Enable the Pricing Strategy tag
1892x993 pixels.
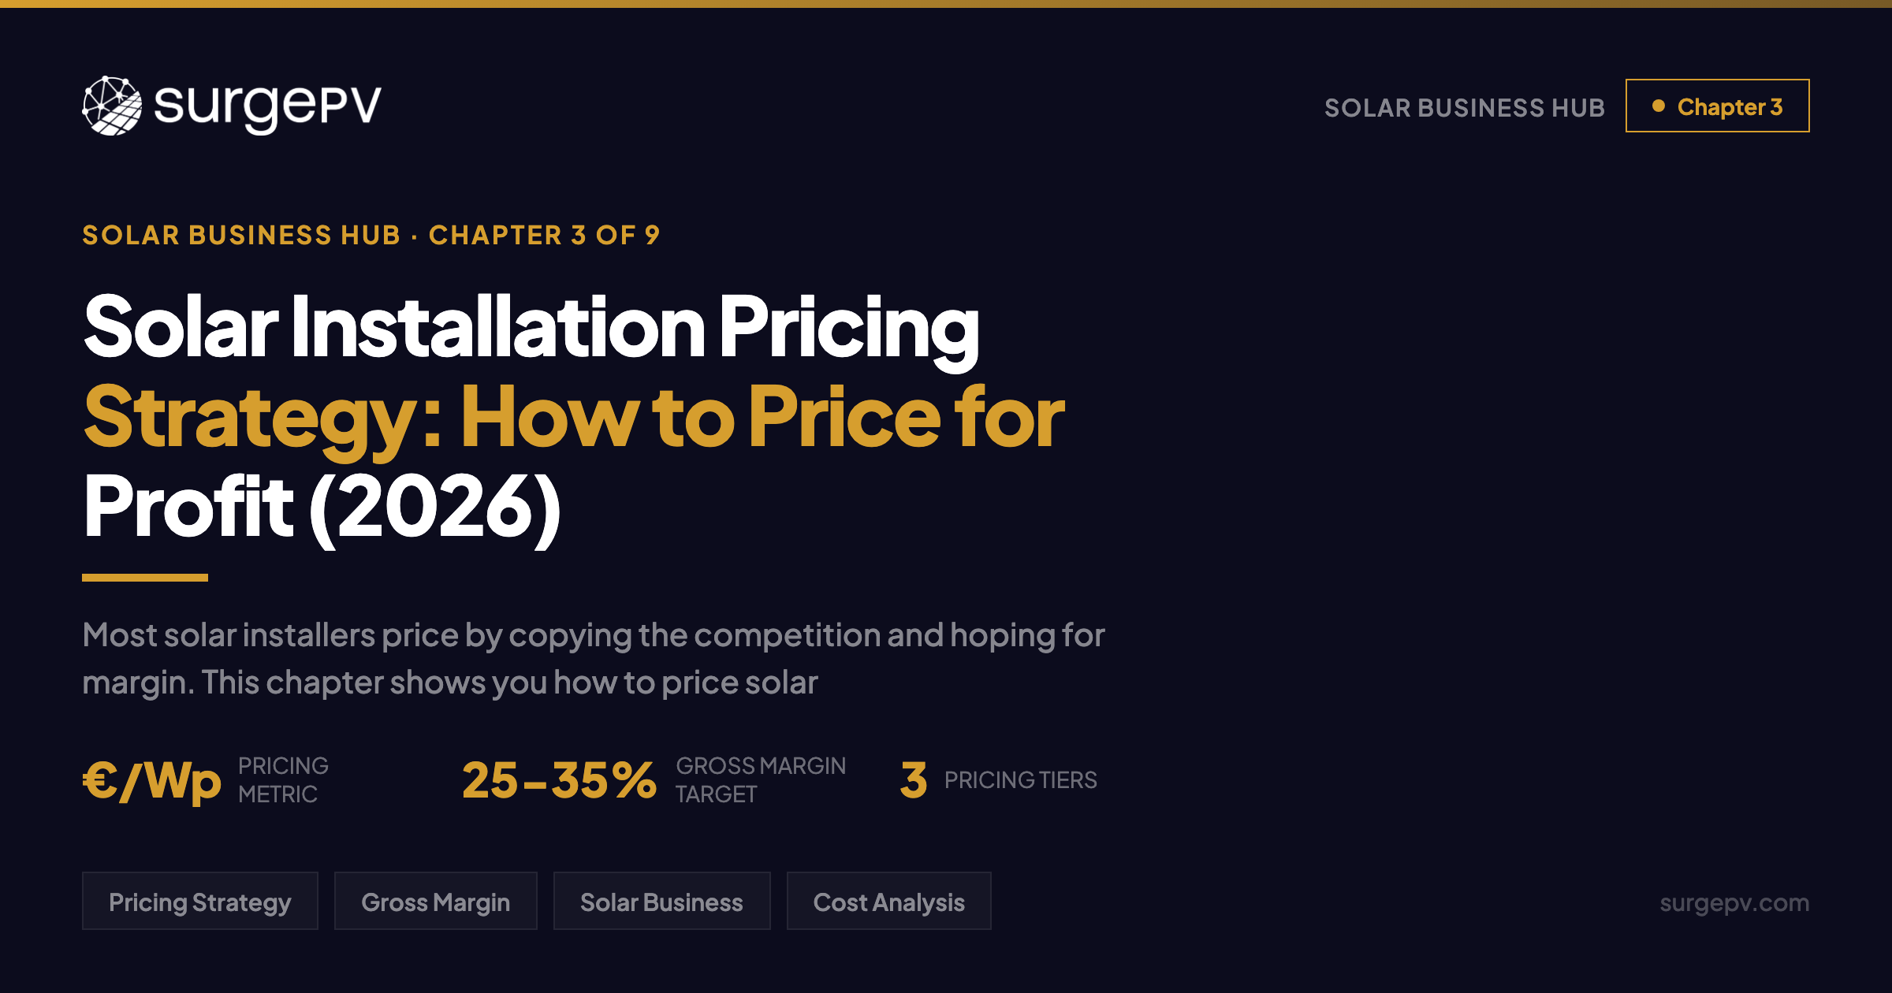(x=199, y=901)
